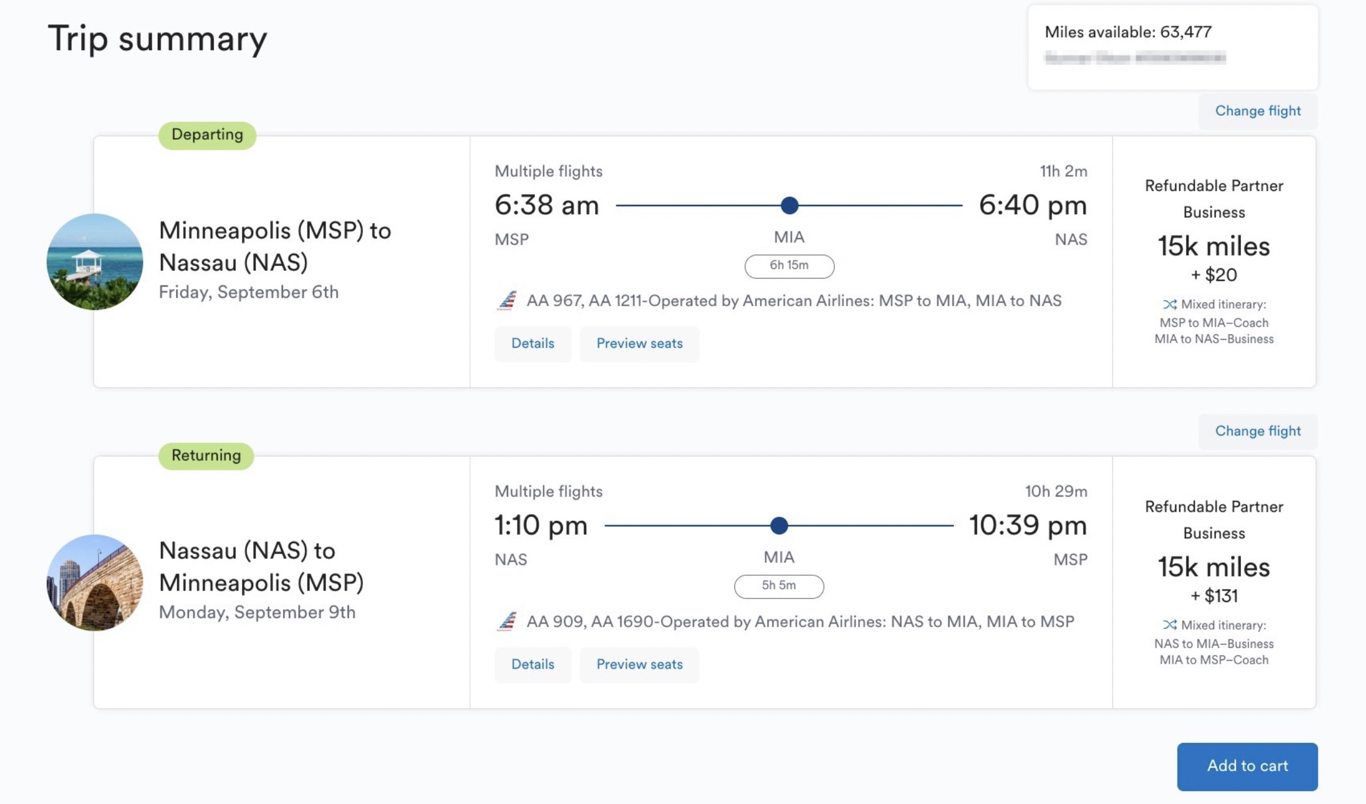This screenshot has height=804, width=1366.
Task: Click the American Airlines logo on the returning flight
Action: coord(507,622)
